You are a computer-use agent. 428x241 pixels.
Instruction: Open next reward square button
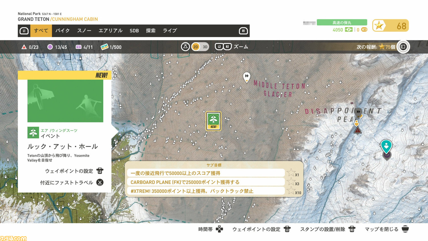pyautogui.click(x=403, y=47)
